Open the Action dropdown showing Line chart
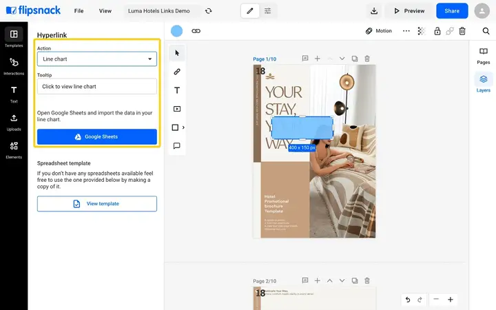496x310 pixels. tap(97, 59)
